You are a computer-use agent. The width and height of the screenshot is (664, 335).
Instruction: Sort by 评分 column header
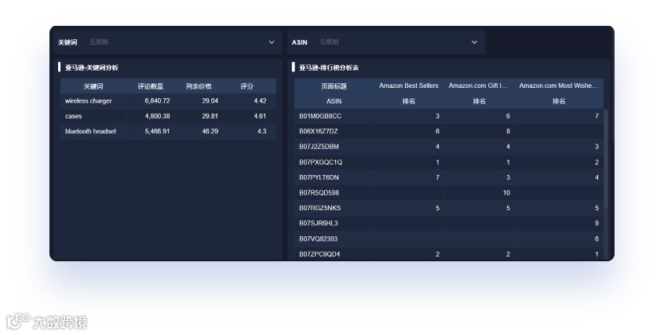point(247,86)
